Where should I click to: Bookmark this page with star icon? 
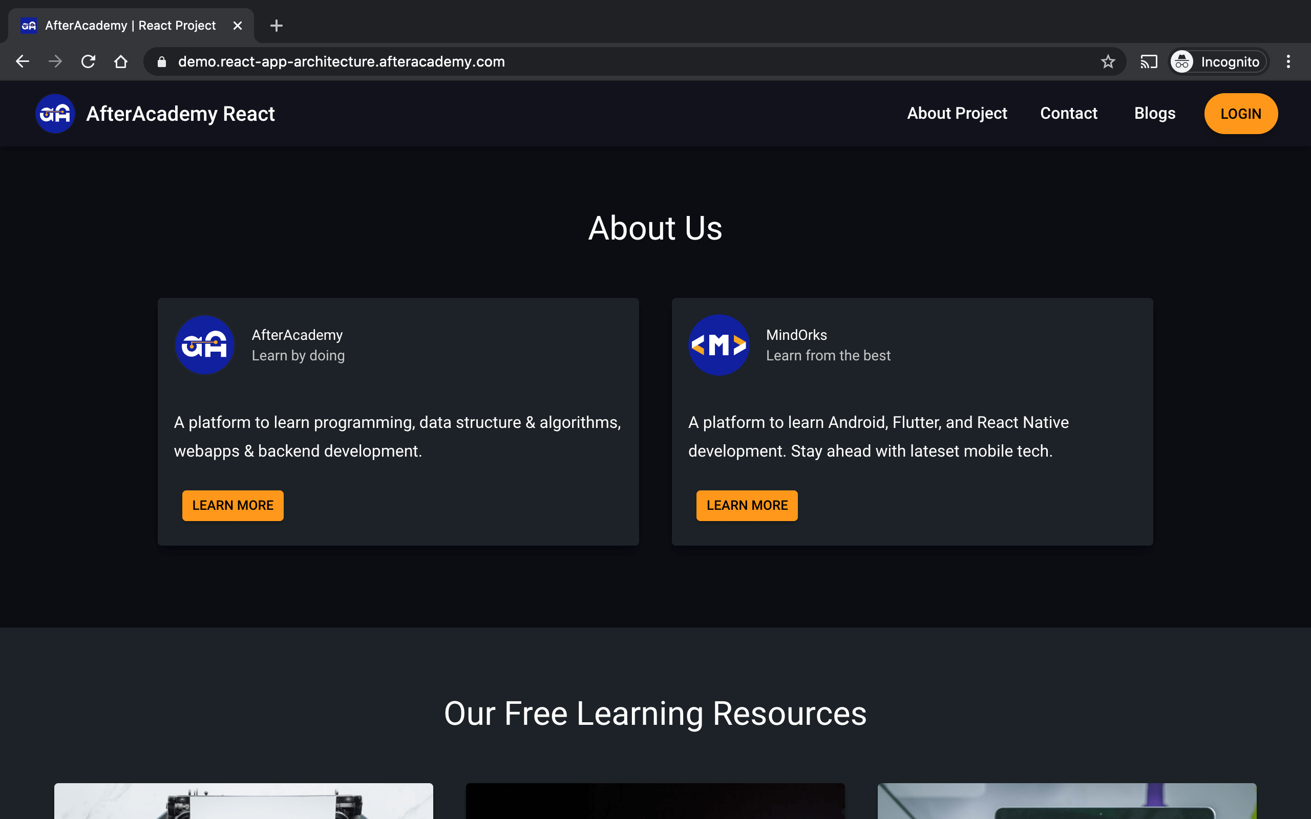pyautogui.click(x=1108, y=62)
